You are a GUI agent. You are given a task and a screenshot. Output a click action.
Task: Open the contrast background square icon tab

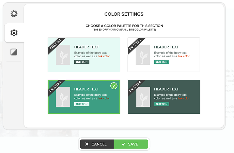tap(14, 52)
